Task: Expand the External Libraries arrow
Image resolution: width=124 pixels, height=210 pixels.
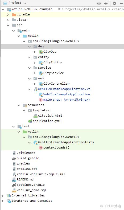Action: tap(3, 196)
